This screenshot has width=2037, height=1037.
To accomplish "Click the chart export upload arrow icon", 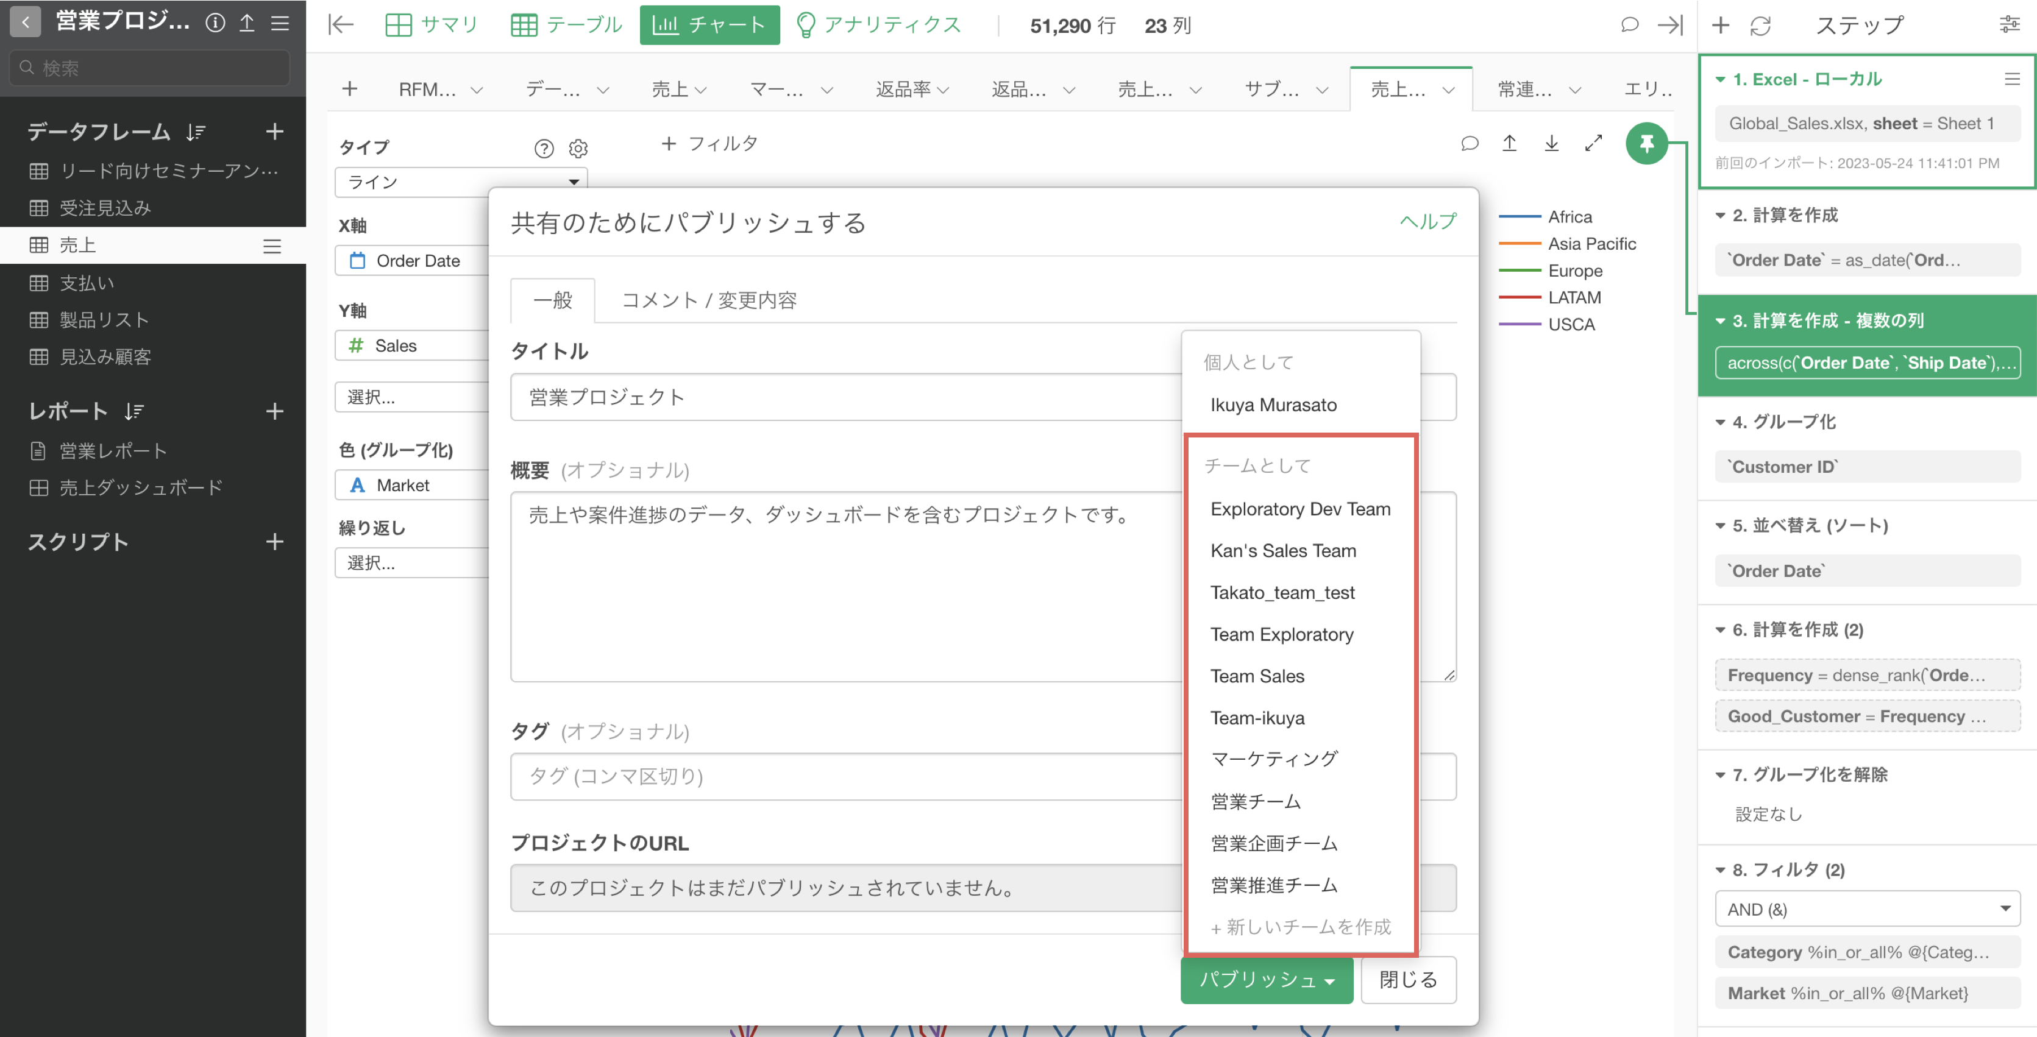I will pos(1509,143).
